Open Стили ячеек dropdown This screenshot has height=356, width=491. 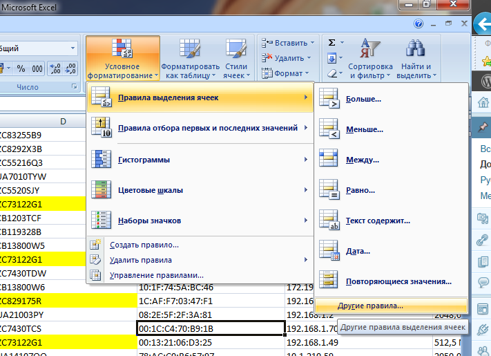point(236,59)
